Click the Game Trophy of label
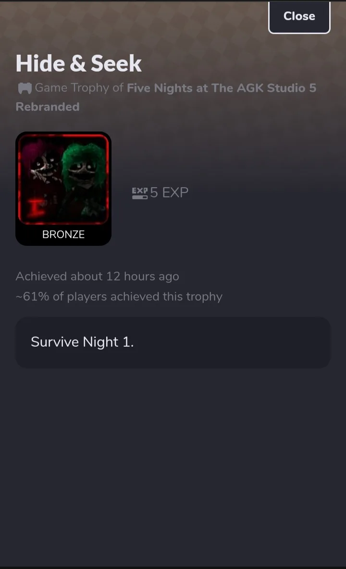 (79, 88)
